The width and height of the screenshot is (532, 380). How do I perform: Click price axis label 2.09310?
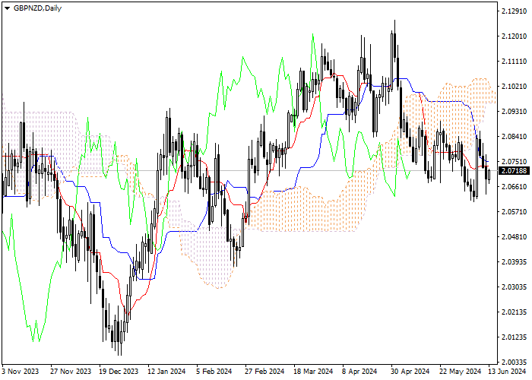(514, 112)
